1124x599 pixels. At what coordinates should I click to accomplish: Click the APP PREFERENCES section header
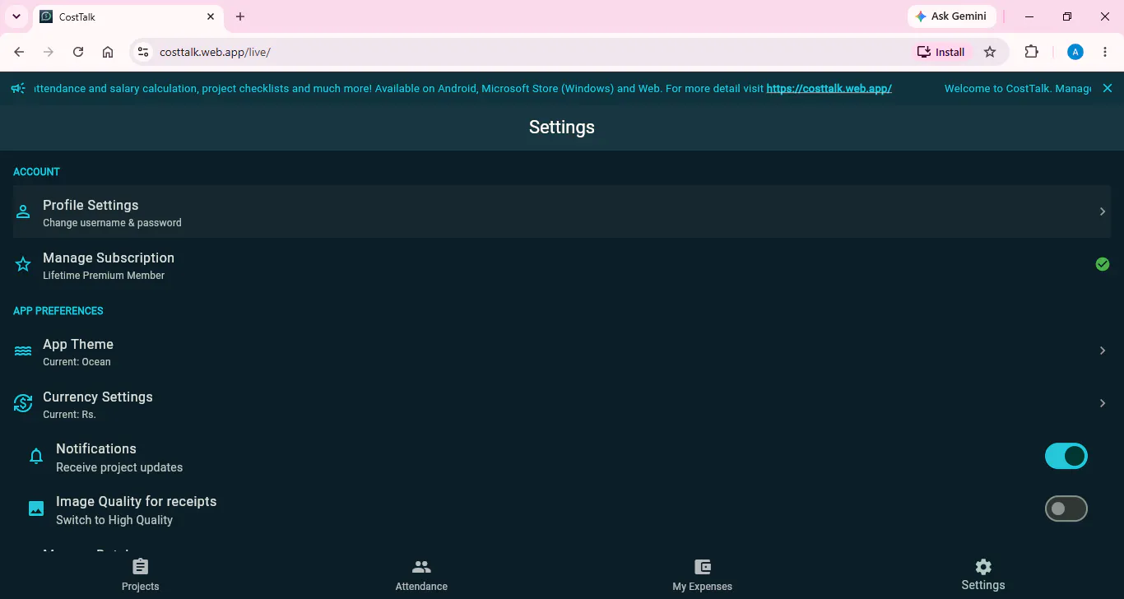58,311
